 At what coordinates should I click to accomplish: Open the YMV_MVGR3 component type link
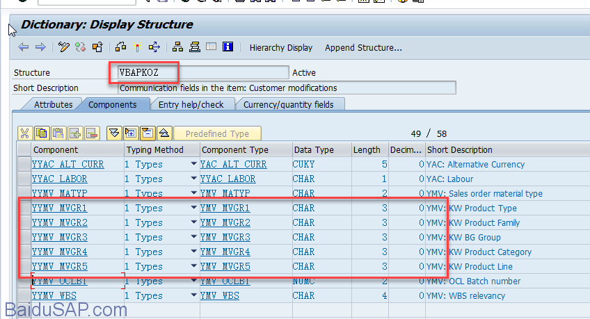click(x=225, y=238)
